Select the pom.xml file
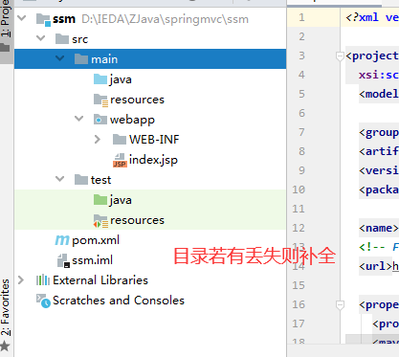Screen dimensions: 399x357 (x=96, y=240)
